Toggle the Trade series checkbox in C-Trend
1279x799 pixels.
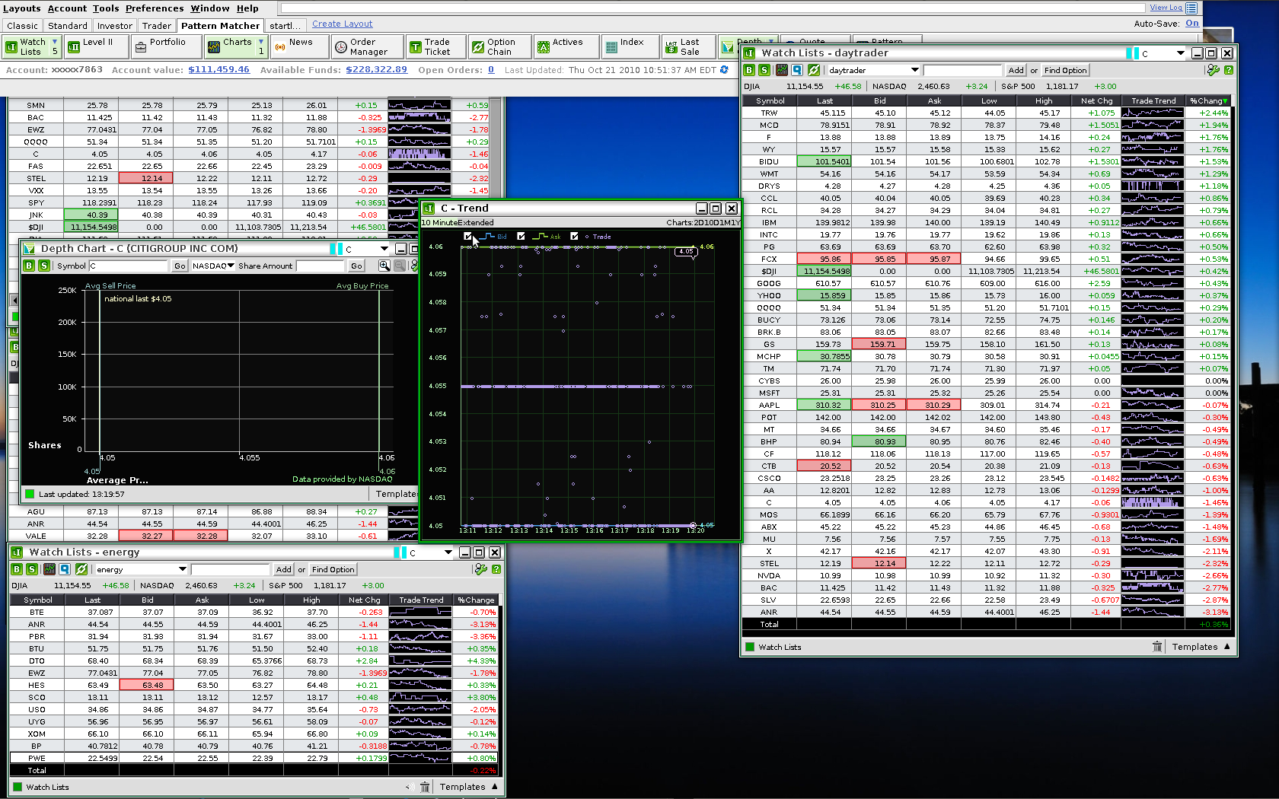click(x=574, y=236)
